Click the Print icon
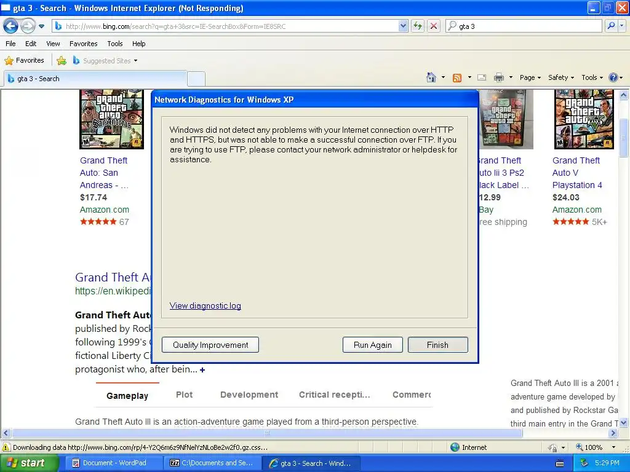630x472 pixels. [498, 77]
